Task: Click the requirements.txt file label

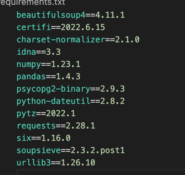Action: 32,2
